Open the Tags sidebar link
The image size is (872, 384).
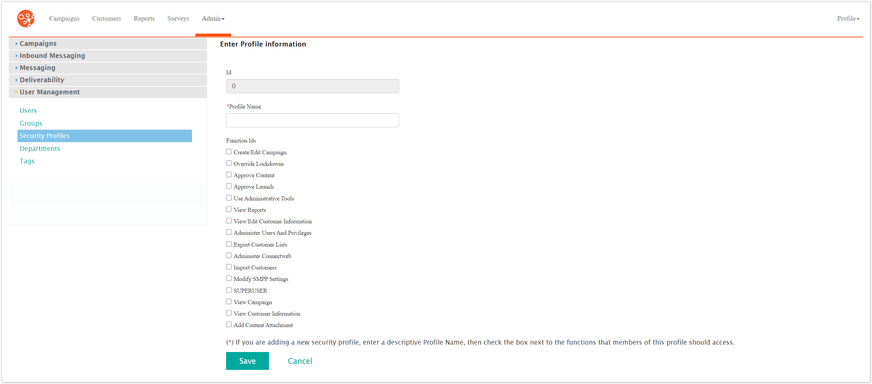click(x=27, y=161)
